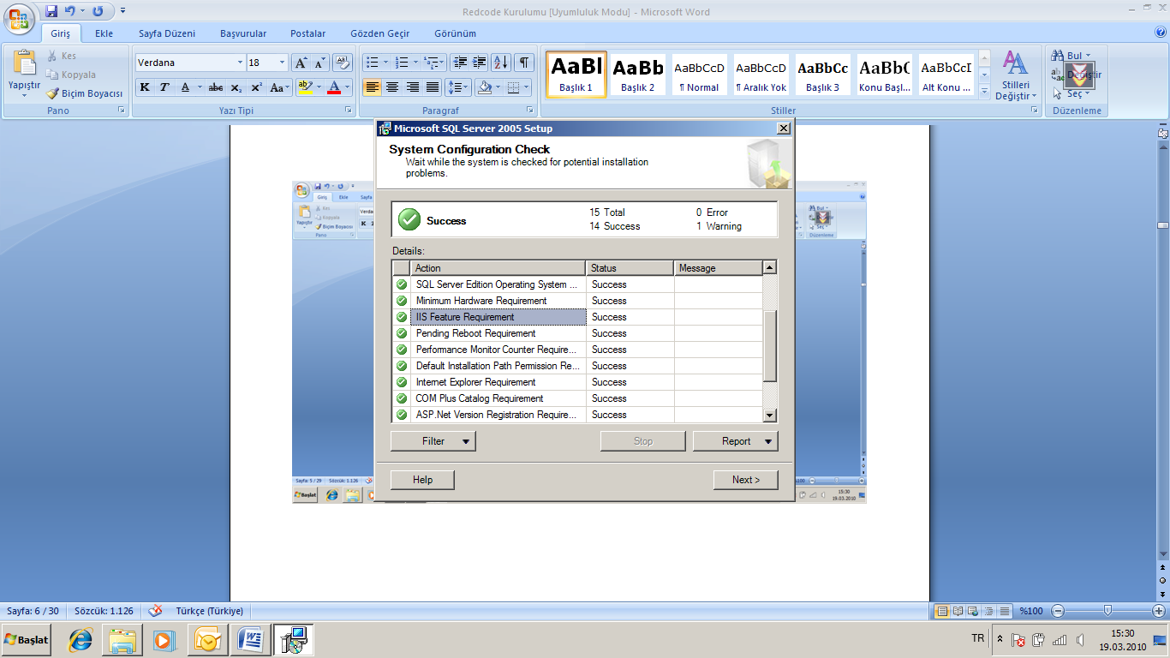Open the Başvurular tab
Image resolution: width=1170 pixels, height=658 pixels.
(243, 33)
